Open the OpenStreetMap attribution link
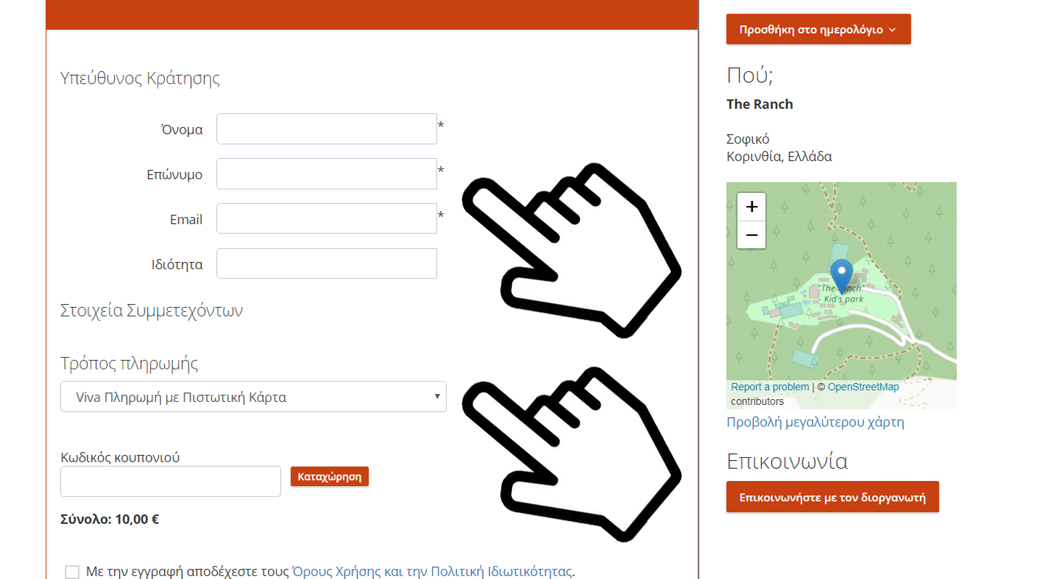Screen dimensions: 1063x579 coord(863,387)
